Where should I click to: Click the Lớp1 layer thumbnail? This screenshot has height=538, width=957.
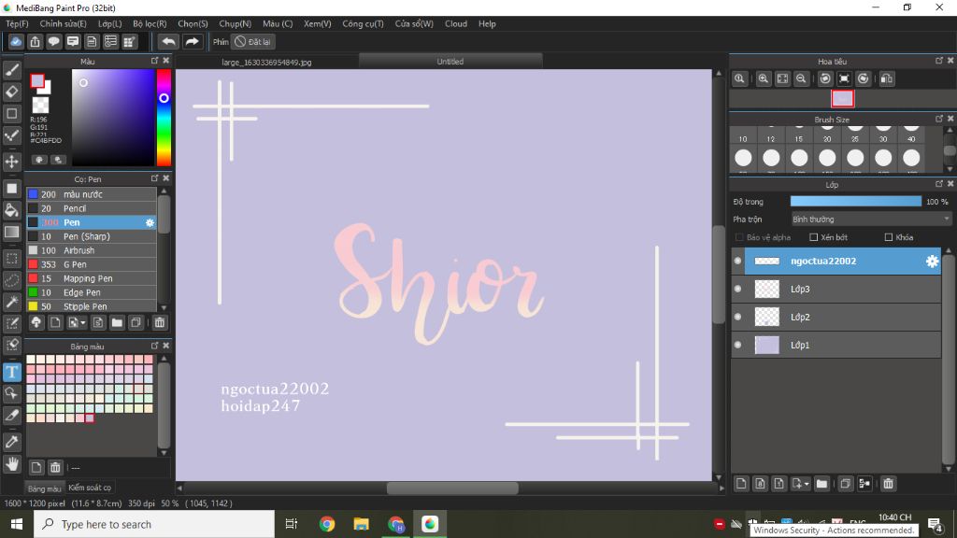767,346
